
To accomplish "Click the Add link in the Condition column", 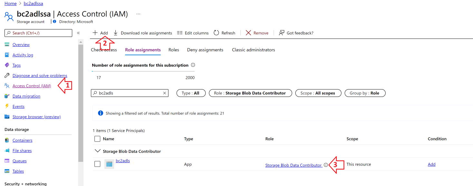I will [431, 164].
